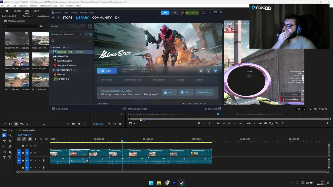Viewport: 333px width, 187px height.
Task: Open Friends & Chat in Steam
Action: 212,109
